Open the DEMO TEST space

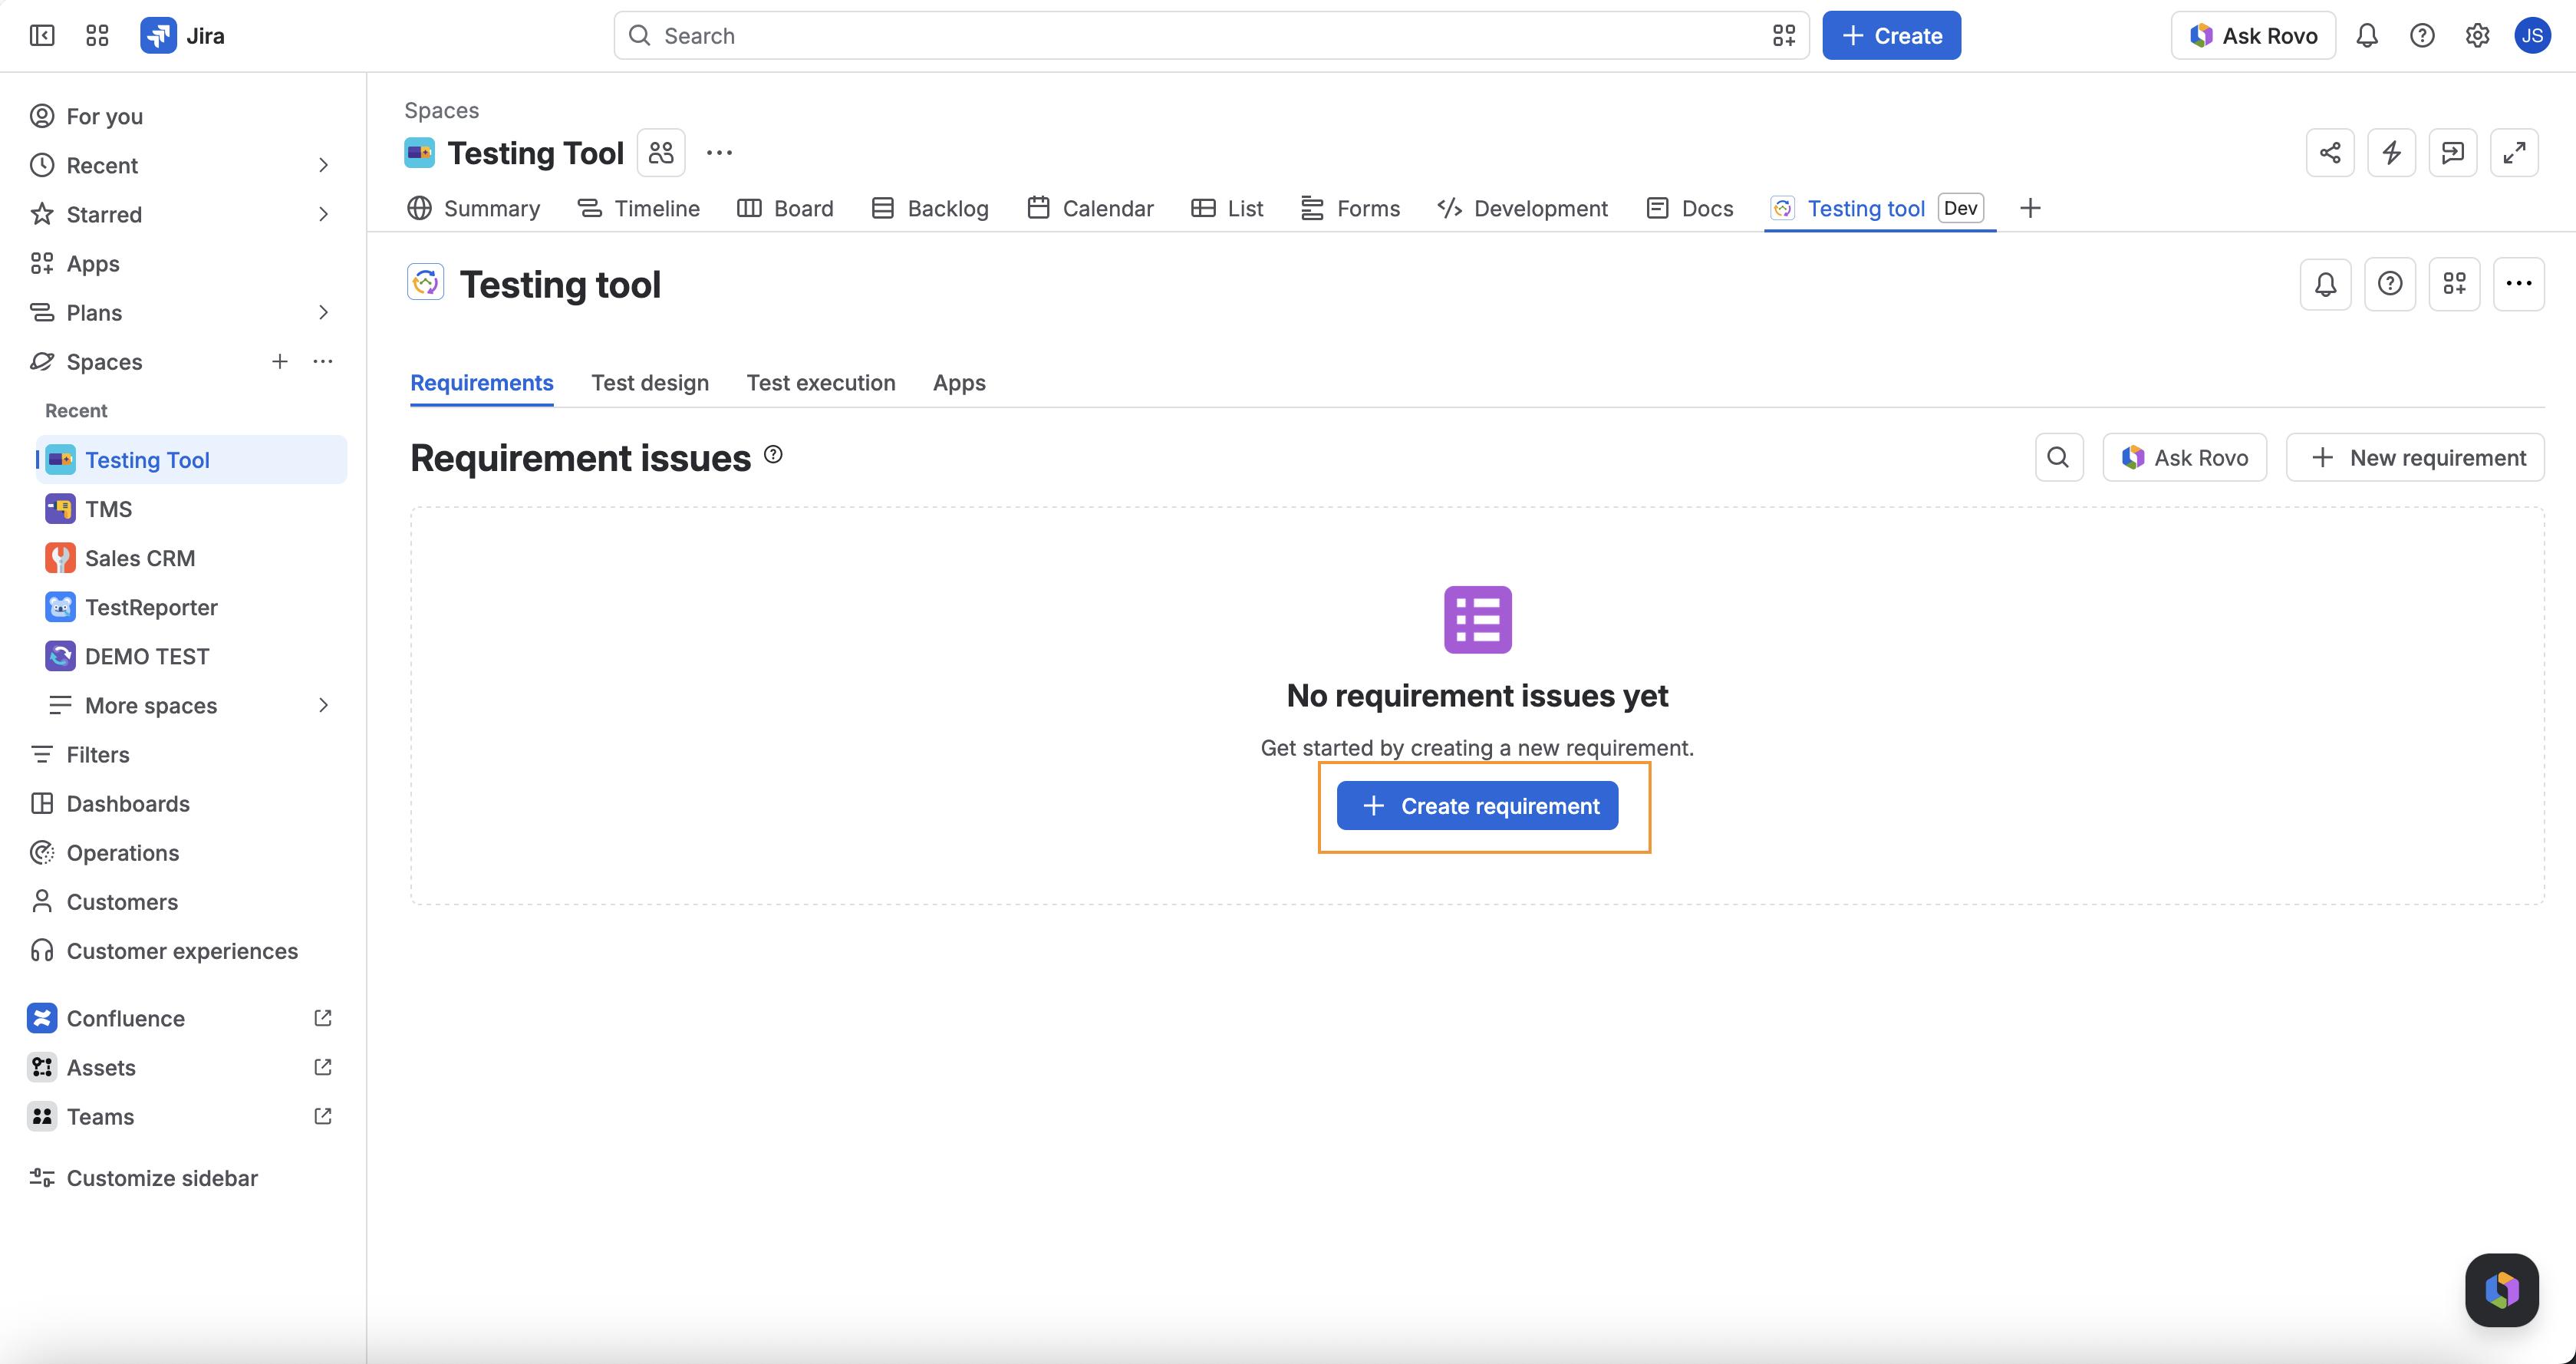pos(191,656)
